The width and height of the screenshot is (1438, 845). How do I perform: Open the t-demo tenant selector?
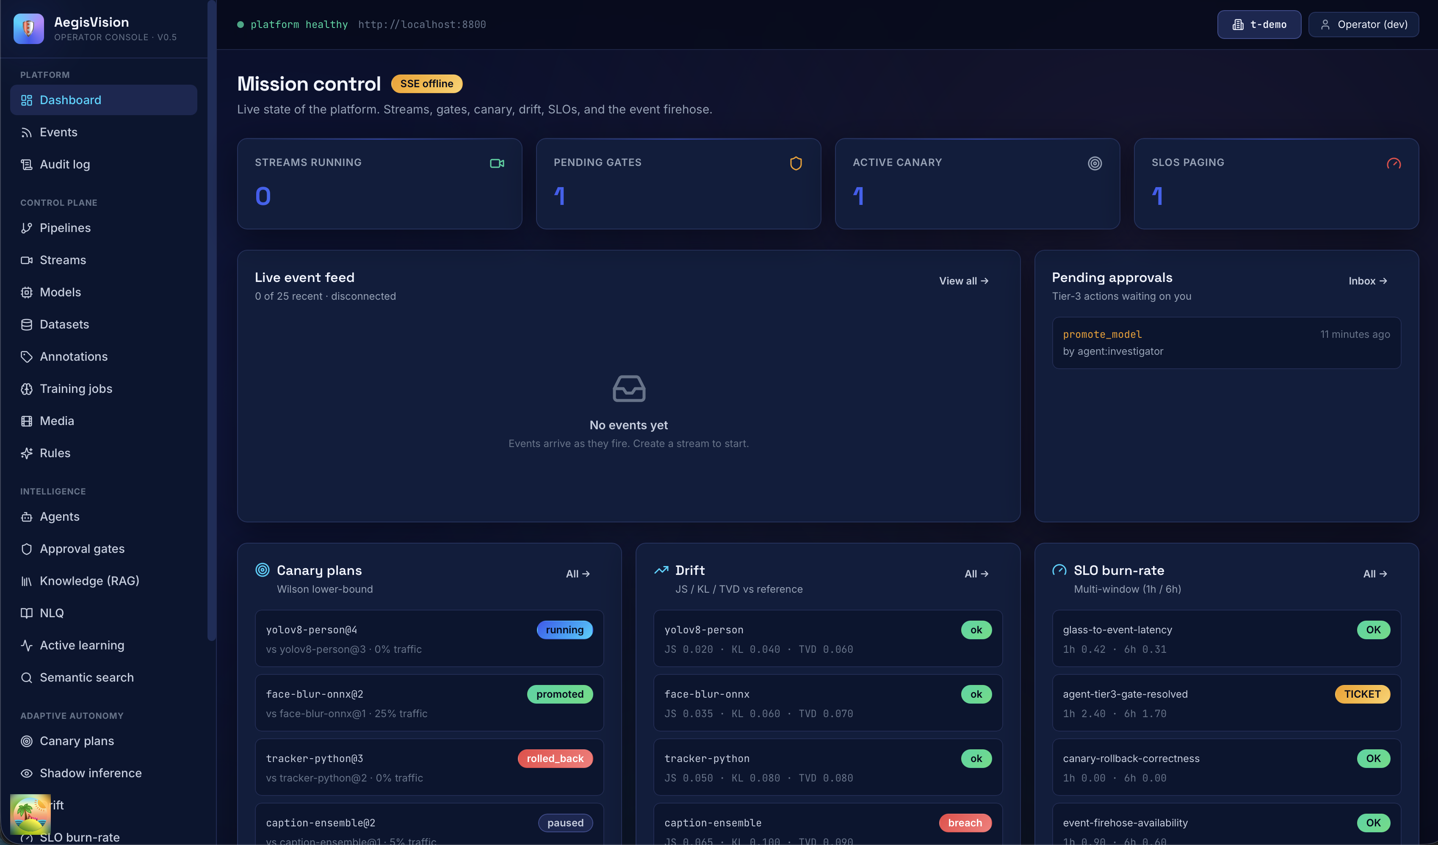[x=1259, y=25]
